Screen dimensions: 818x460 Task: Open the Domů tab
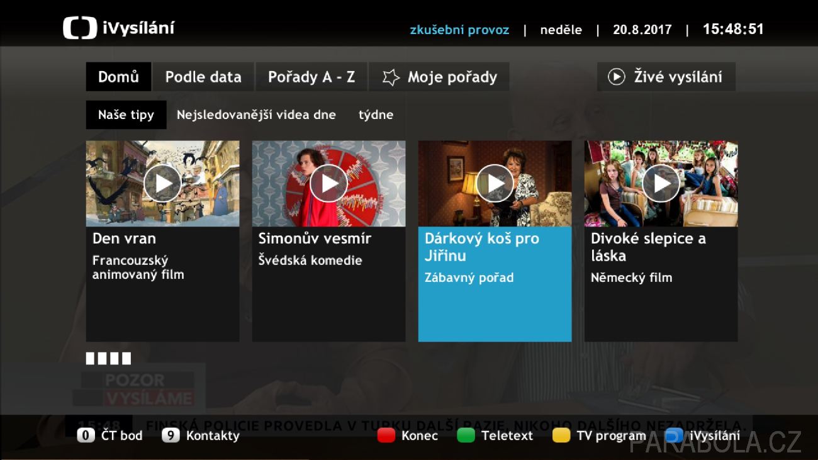[118, 77]
